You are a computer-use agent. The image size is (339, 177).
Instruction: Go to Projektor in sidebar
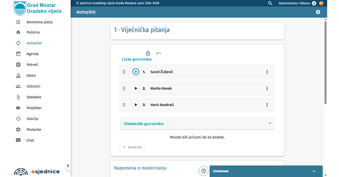click(x=34, y=108)
